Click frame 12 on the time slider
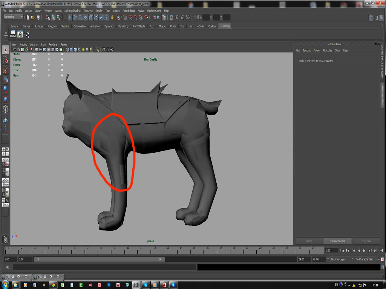 click(x=153, y=251)
